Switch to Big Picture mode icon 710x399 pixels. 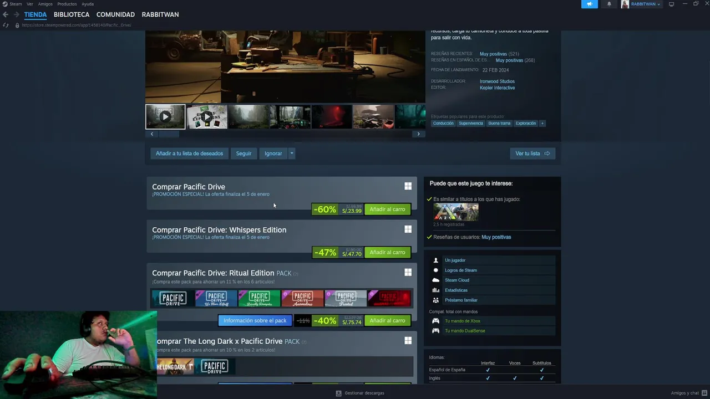[671, 4]
